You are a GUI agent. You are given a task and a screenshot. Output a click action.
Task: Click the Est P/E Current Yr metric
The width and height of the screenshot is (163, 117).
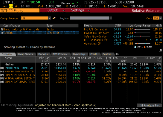tap(96, 29)
